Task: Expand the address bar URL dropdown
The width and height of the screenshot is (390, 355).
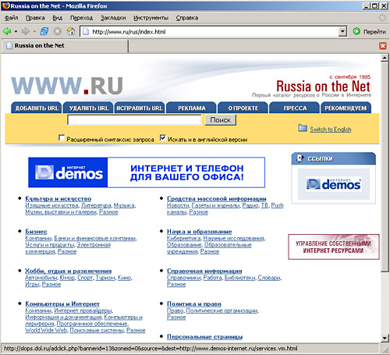Action: 342,32
